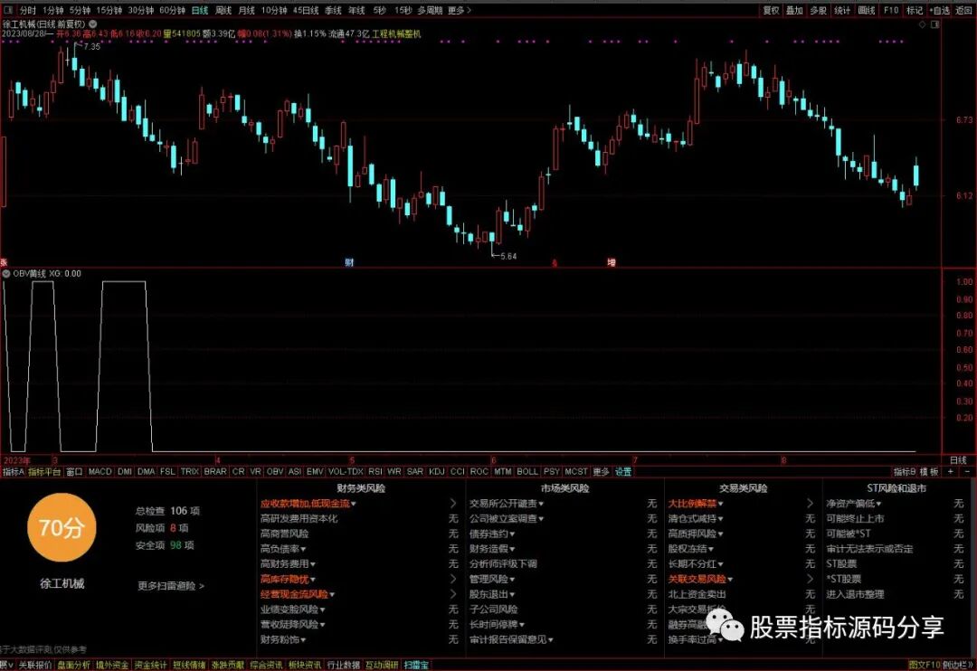
Task: Select the BOLL indicator tab
Action: [x=527, y=472]
